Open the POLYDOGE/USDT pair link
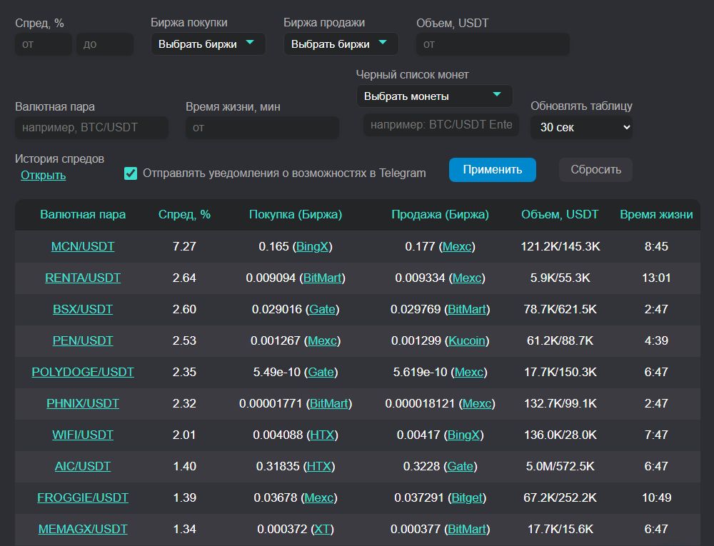The width and height of the screenshot is (714, 546). click(83, 373)
